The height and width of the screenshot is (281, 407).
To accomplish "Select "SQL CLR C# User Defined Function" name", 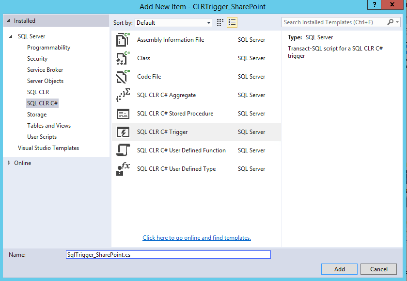I will pos(181,150).
